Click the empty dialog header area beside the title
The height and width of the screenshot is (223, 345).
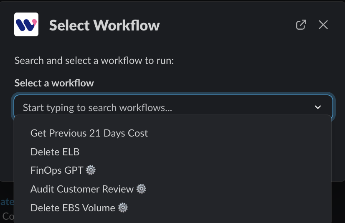[x=226, y=25]
